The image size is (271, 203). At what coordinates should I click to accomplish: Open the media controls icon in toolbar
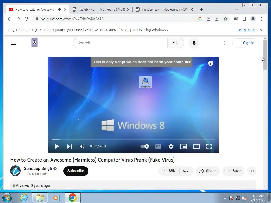pyautogui.click(x=236, y=19)
